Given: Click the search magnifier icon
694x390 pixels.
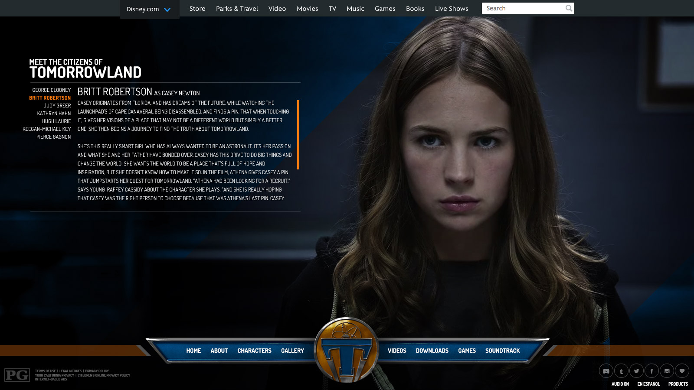Looking at the screenshot, I should [x=569, y=8].
